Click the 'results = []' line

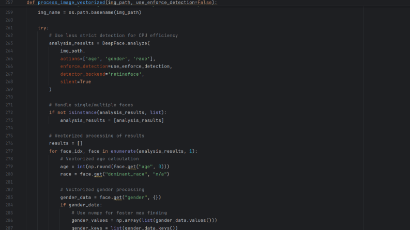(66, 143)
